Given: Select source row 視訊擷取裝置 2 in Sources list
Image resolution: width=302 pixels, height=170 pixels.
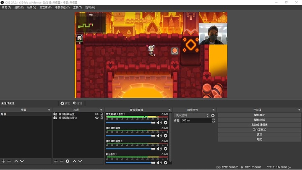Looking at the screenshot, I should 78,118.
